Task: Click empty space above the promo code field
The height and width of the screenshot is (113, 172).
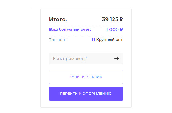Action: (86, 48)
